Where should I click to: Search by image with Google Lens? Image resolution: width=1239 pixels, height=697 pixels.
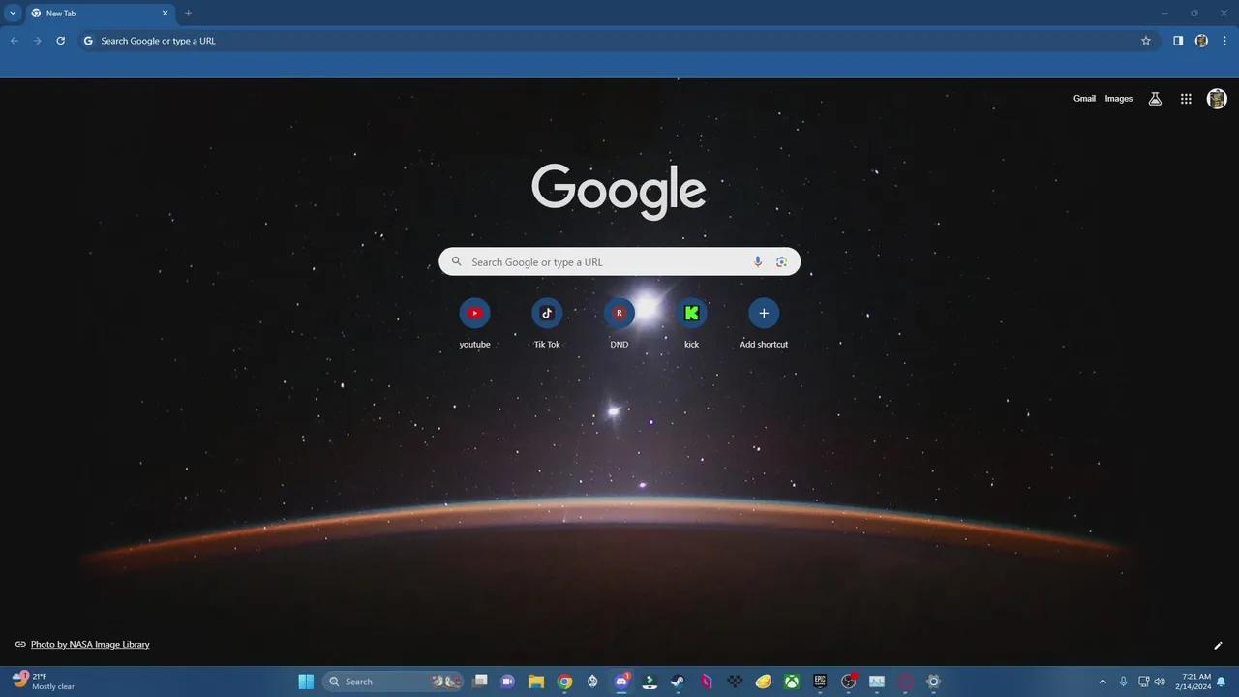tap(781, 261)
